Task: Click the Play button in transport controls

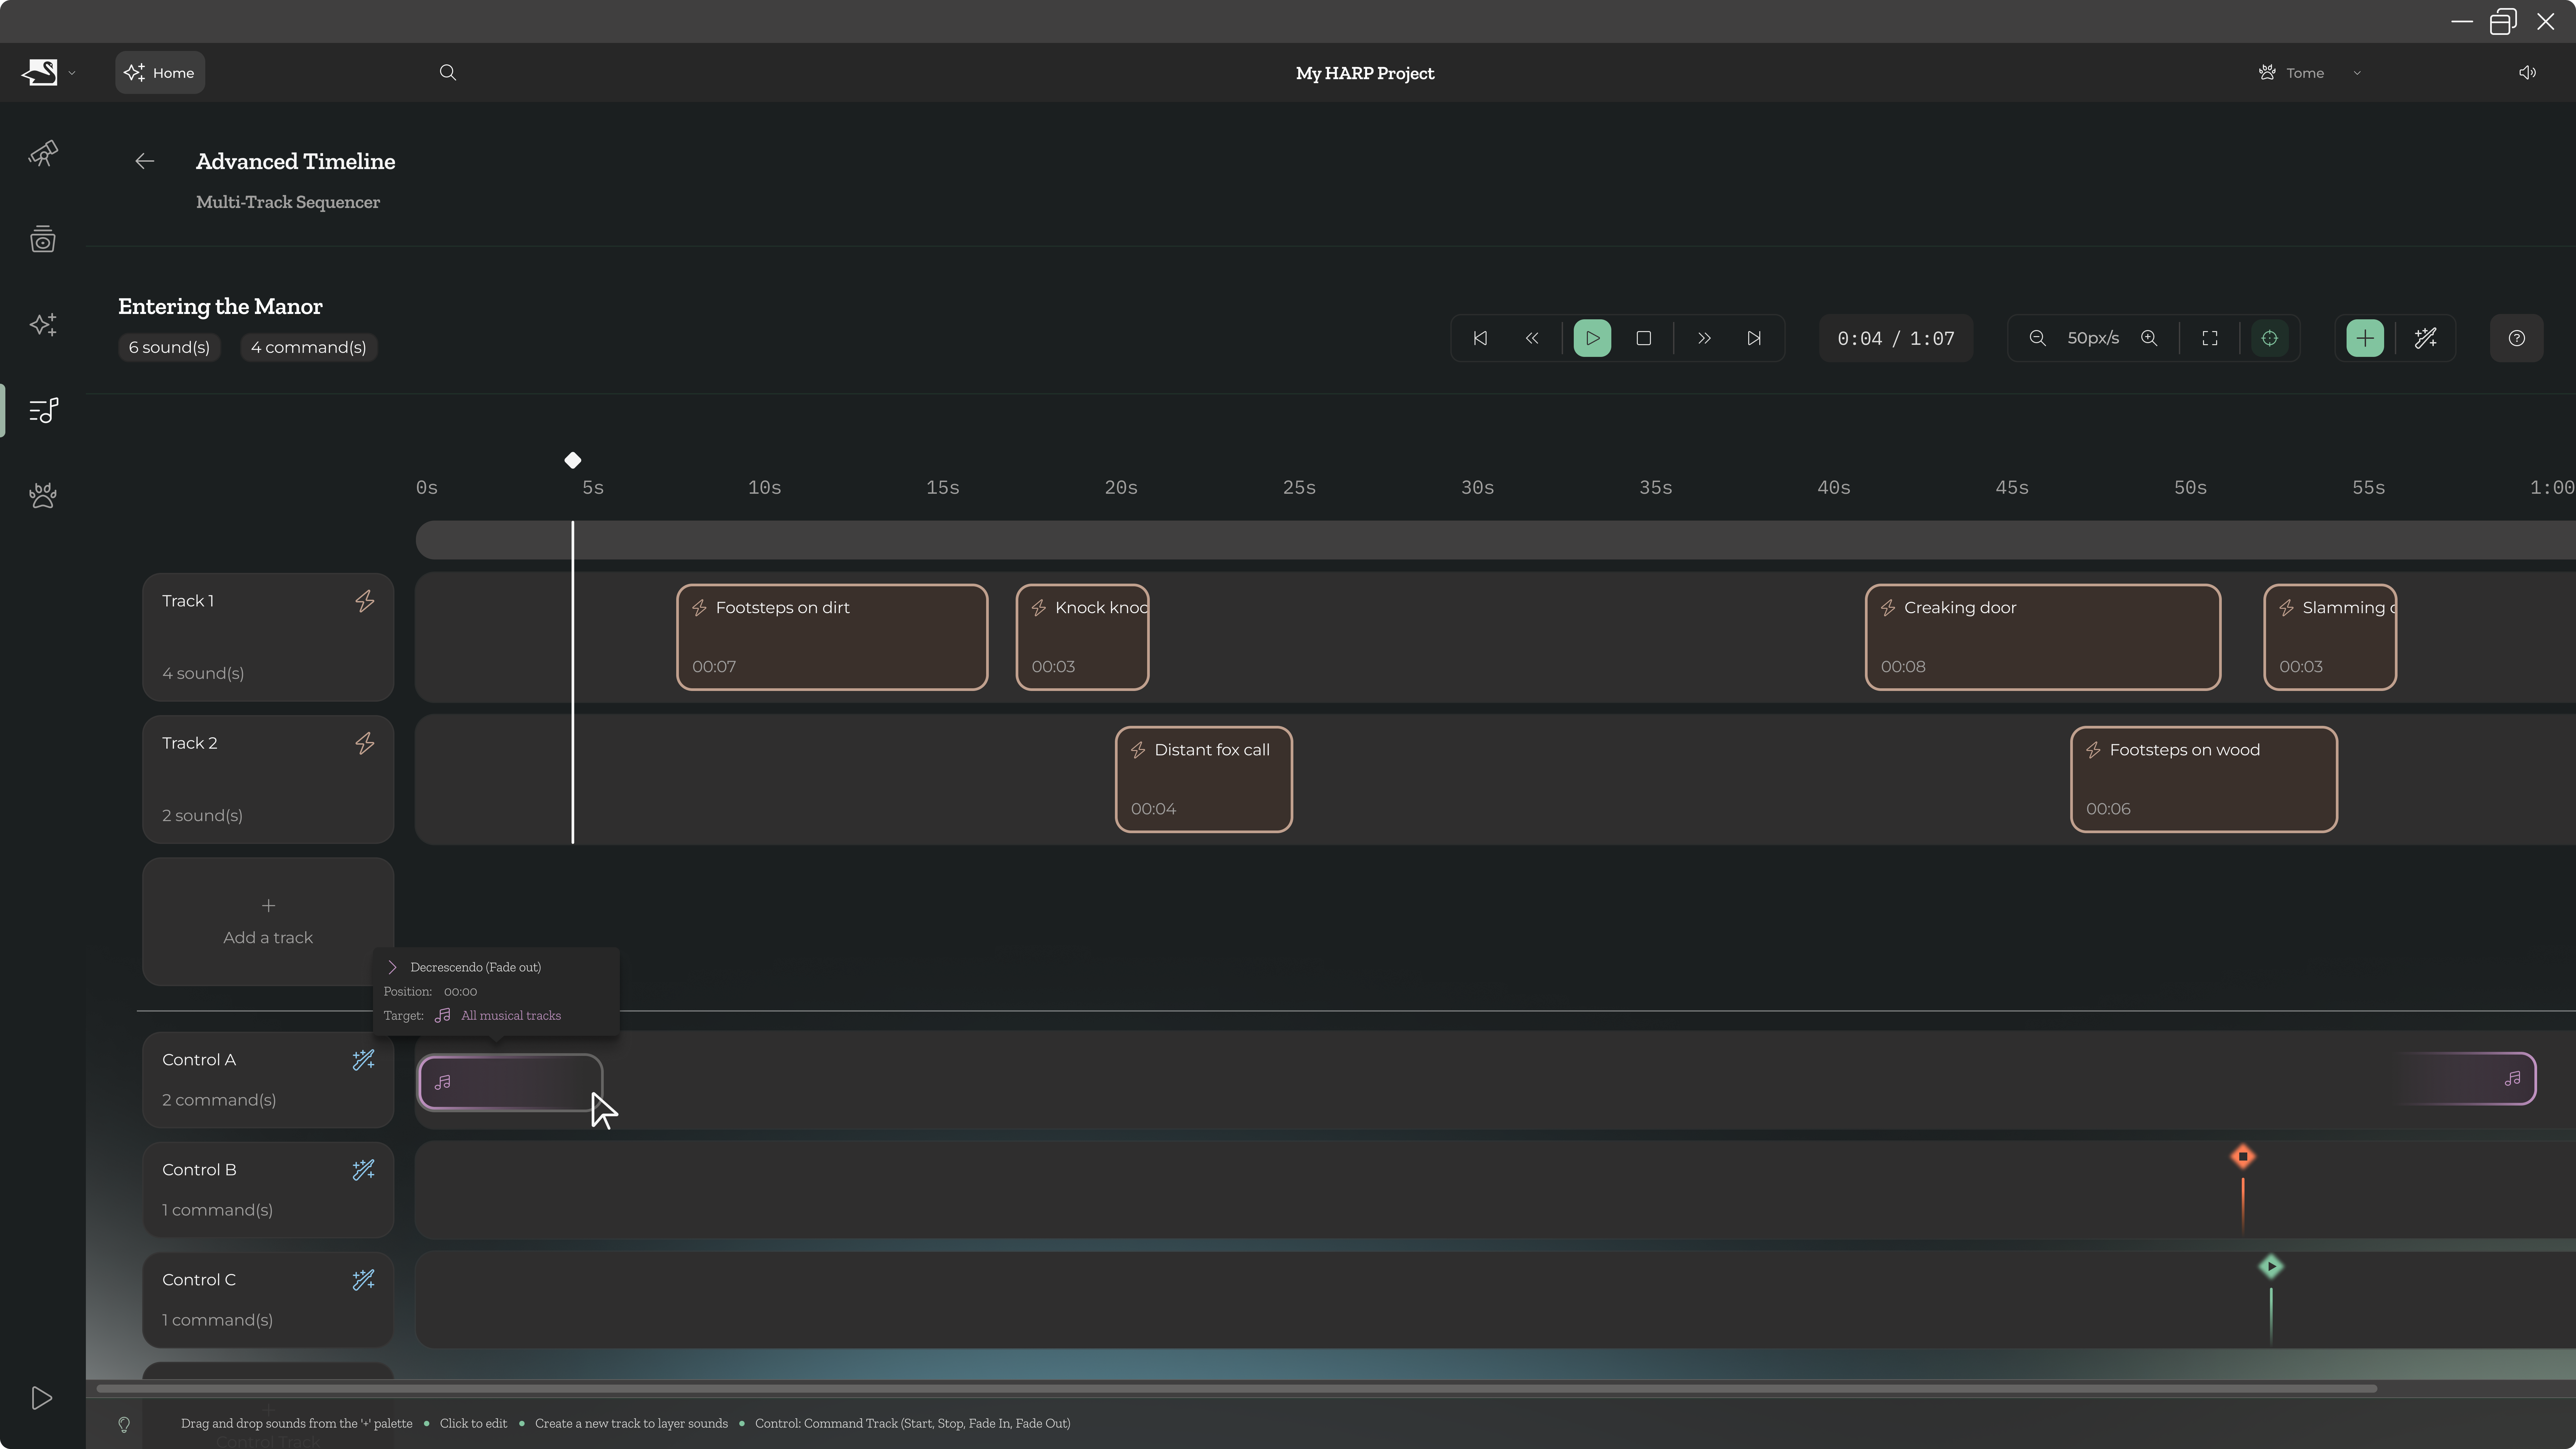Action: pyautogui.click(x=1592, y=338)
